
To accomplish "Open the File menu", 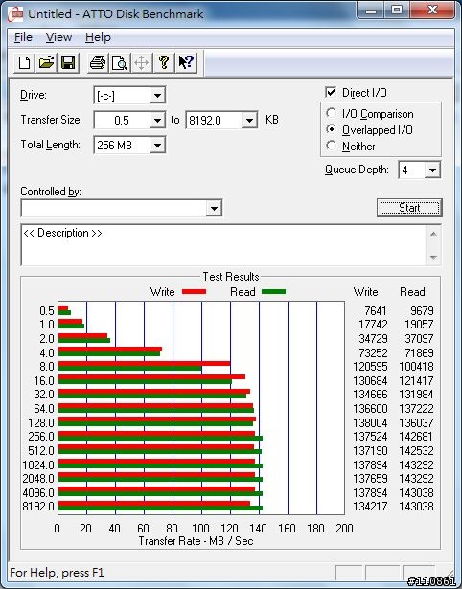I will [23, 37].
